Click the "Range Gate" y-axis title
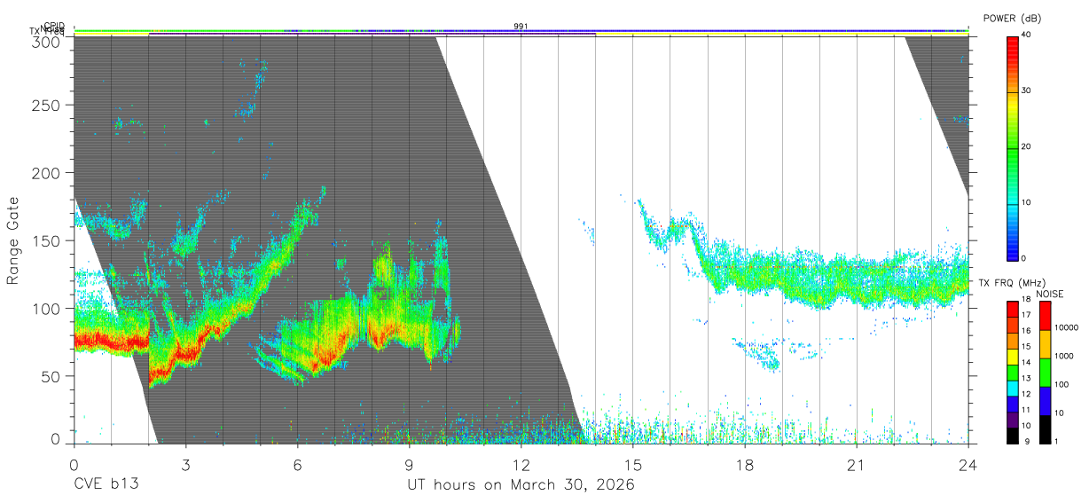The width and height of the screenshot is (1089, 503). tap(13, 240)
